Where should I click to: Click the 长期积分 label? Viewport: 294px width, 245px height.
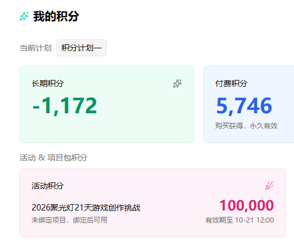click(48, 83)
